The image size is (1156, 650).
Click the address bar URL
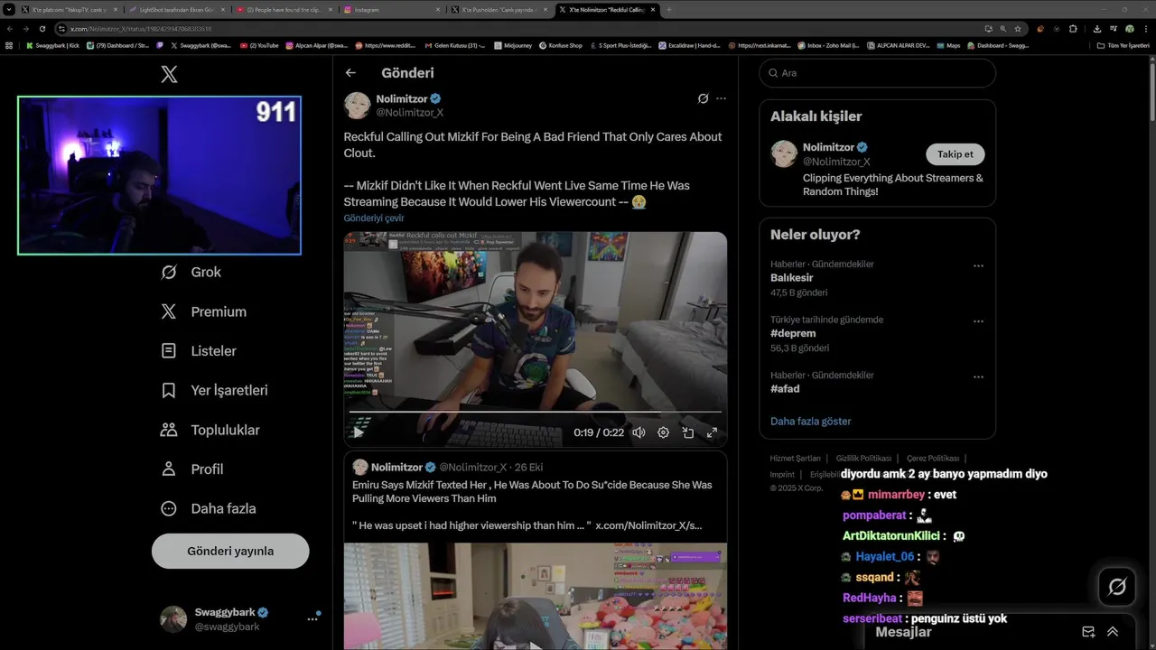click(141, 28)
